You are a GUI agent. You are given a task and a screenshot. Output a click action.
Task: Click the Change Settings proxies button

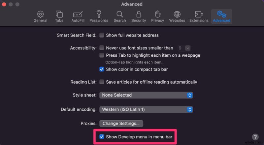(121, 124)
